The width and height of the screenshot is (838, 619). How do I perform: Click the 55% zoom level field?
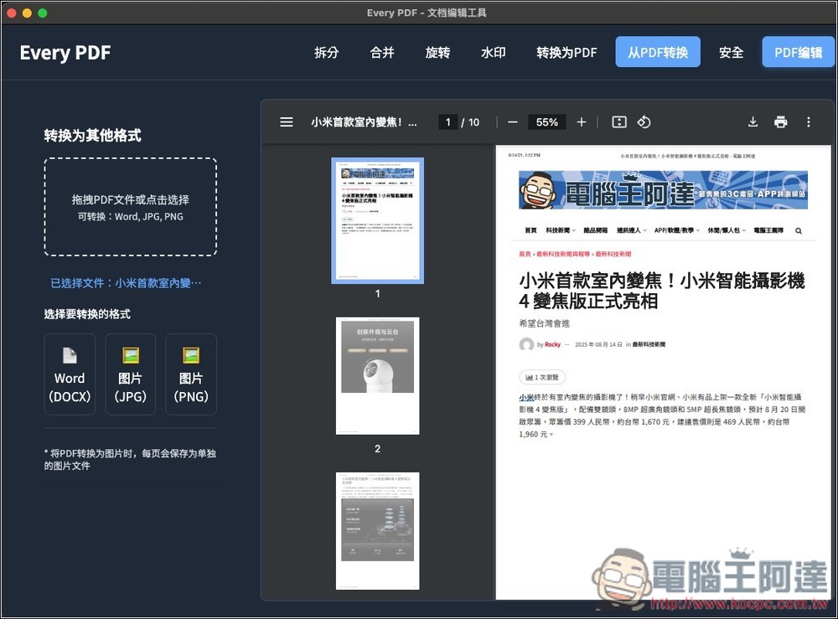pos(546,122)
